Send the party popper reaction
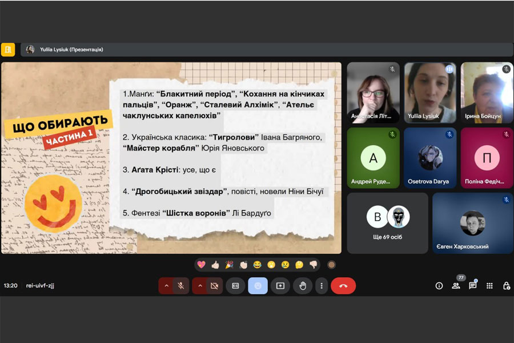Screen dimensions: 514x343 tap(229, 265)
